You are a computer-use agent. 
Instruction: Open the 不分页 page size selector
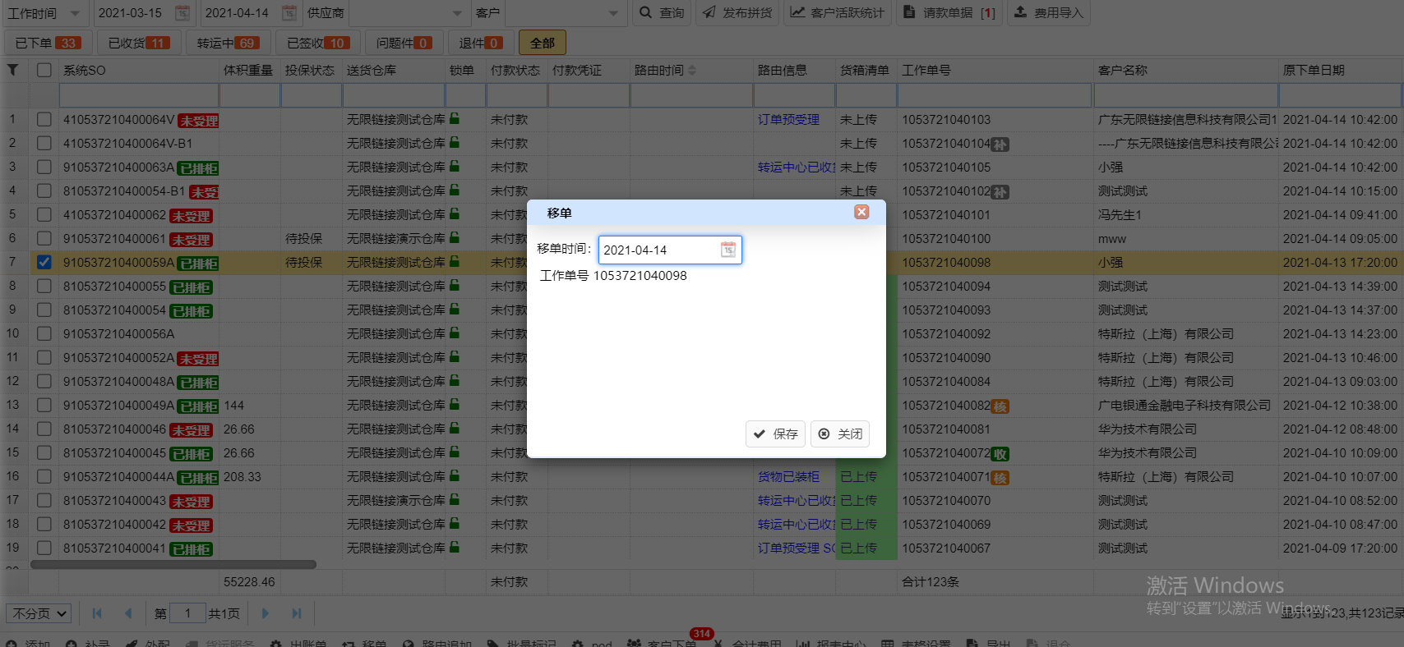[39, 613]
